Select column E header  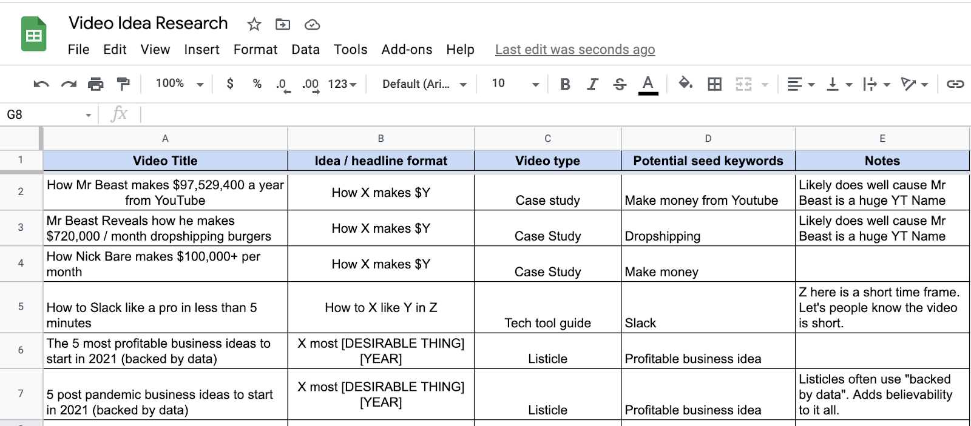point(882,139)
